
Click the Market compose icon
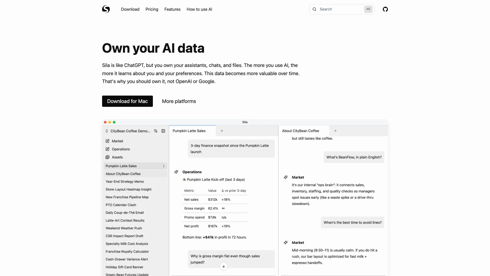[x=107, y=141]
